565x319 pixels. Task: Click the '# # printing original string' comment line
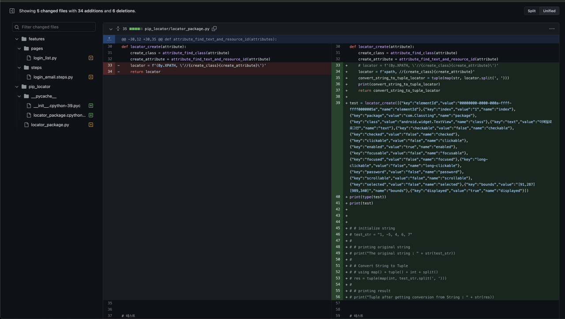(x=380, y=247)
